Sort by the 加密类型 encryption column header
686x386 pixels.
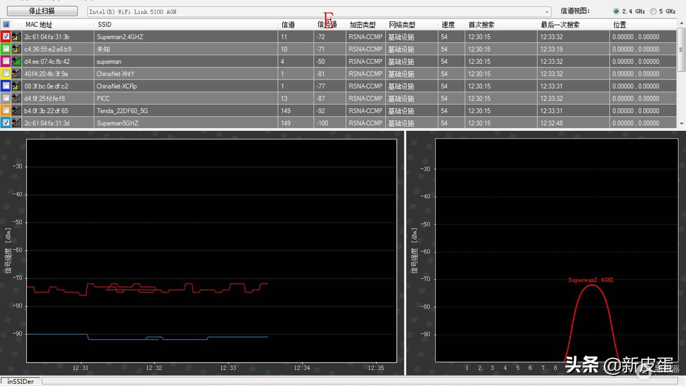coord(366,24)
